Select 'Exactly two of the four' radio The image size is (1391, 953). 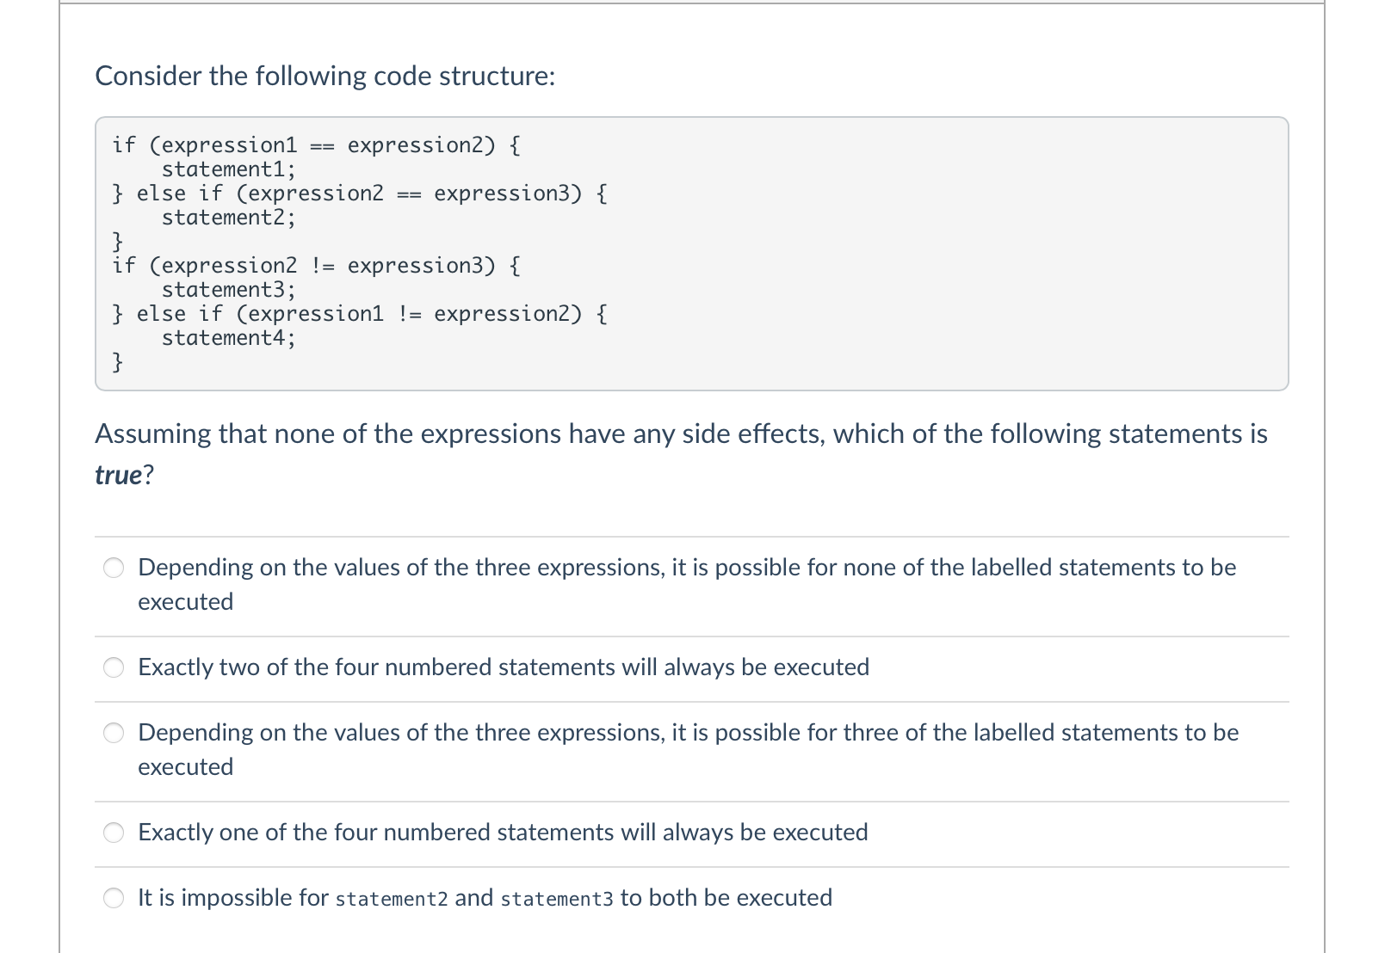pyautogui.click(x=114, y=667)
